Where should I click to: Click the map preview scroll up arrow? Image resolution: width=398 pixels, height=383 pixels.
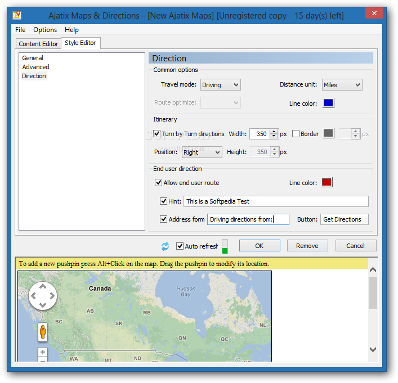(373, 270)
